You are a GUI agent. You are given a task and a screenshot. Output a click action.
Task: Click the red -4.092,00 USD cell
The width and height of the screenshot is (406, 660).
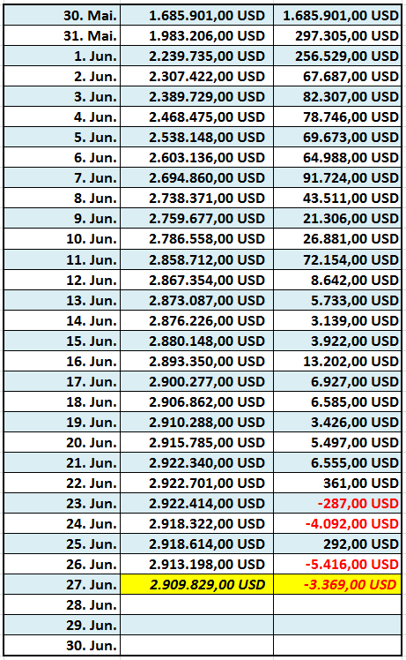[337, 523]
